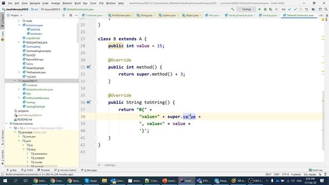
Task: Open the Refactor menu
Action: (x=67, y=3)
